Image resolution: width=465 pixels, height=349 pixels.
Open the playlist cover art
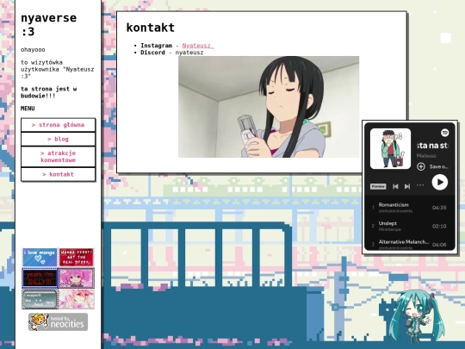point(391,149)
